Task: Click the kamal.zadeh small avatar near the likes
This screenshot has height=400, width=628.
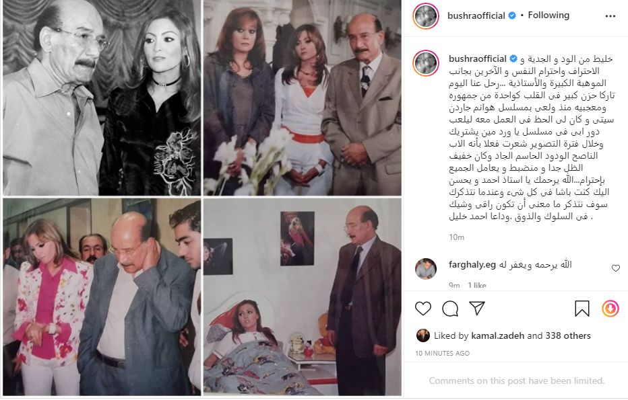Action: pos(423,335)
